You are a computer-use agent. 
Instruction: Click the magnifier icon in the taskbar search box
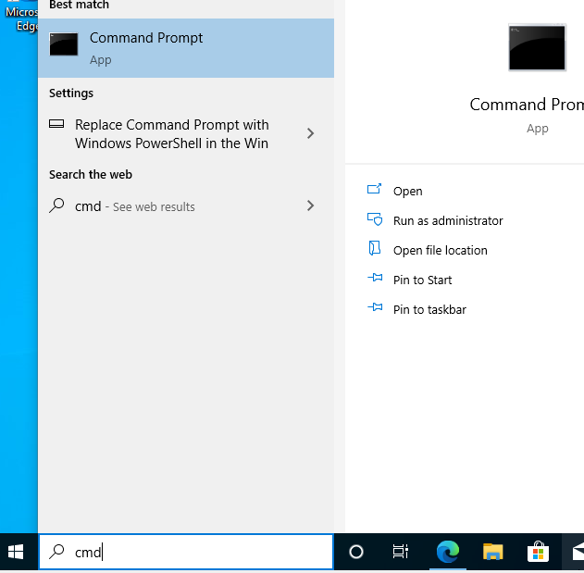[x=56, y=552]
